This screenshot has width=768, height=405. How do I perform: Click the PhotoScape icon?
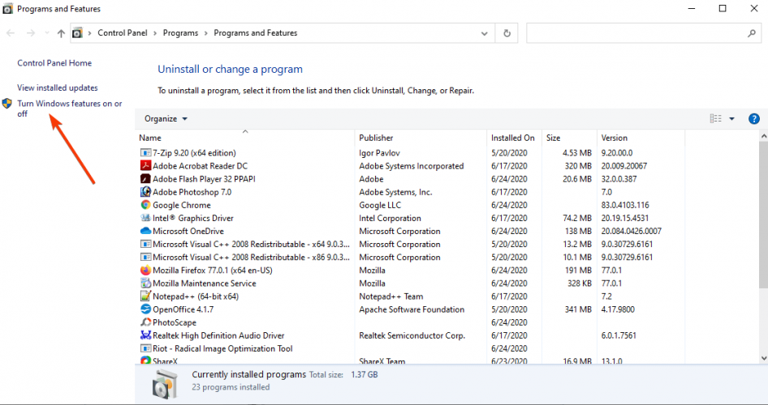(x=145, y=322)
